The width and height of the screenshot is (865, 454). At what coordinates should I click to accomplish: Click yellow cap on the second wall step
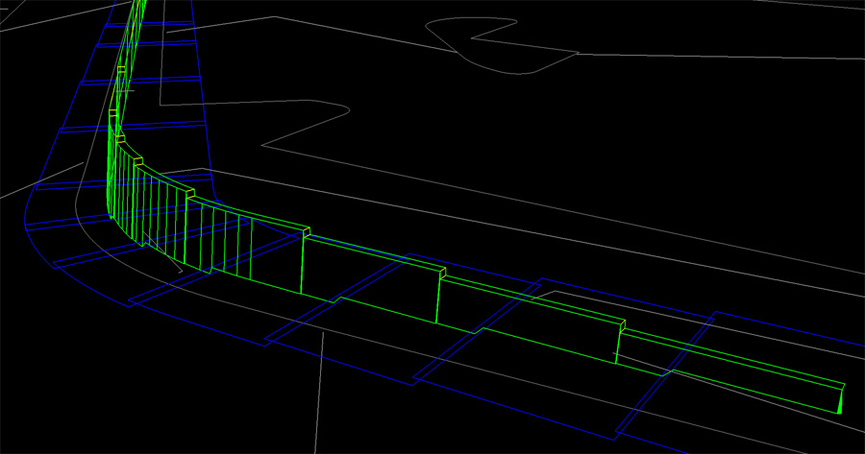443,275
